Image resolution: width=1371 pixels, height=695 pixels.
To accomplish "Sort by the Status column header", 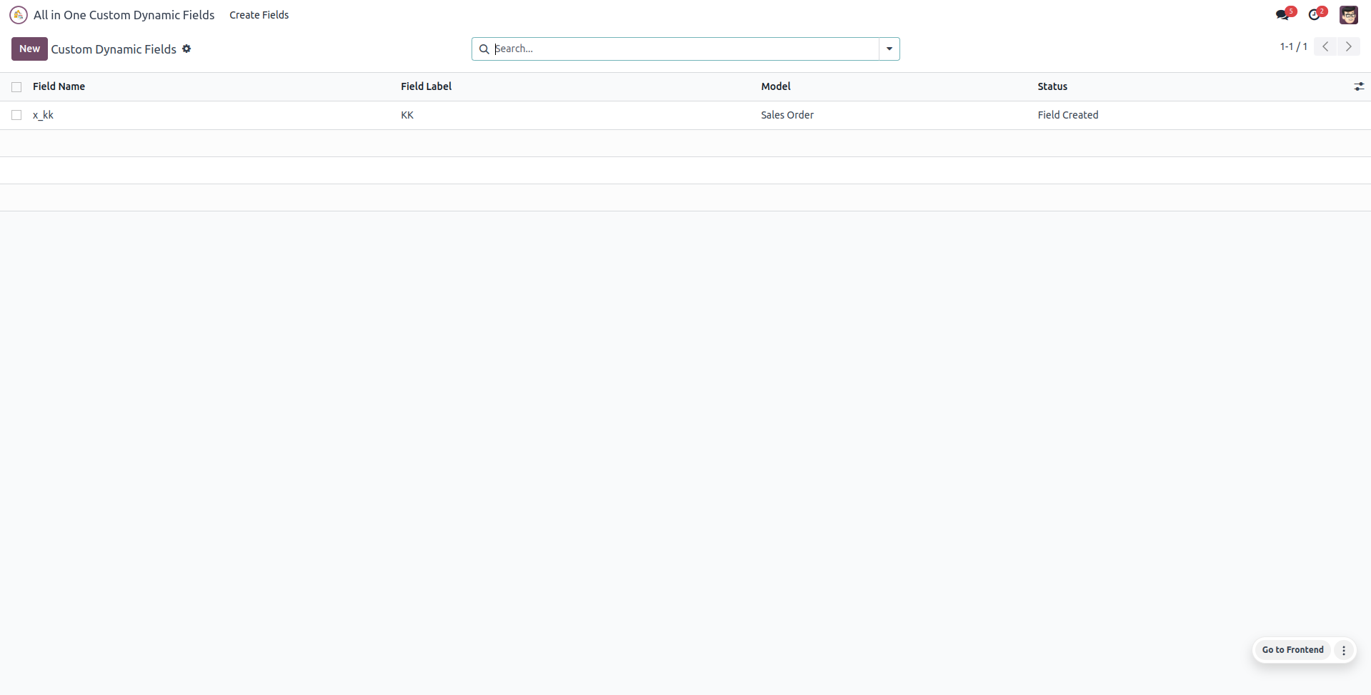I will point(1052,86).
